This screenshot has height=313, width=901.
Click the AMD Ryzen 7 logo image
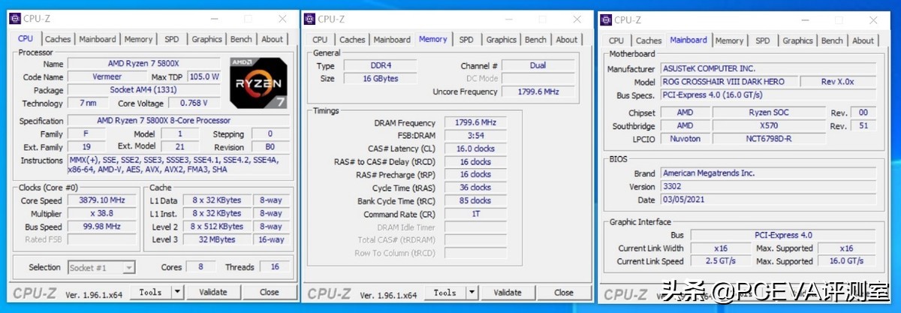[x=258, y=83]
